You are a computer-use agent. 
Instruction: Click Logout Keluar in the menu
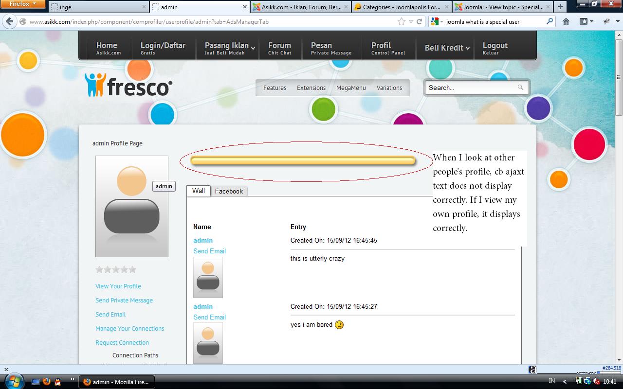pos(495,48)
